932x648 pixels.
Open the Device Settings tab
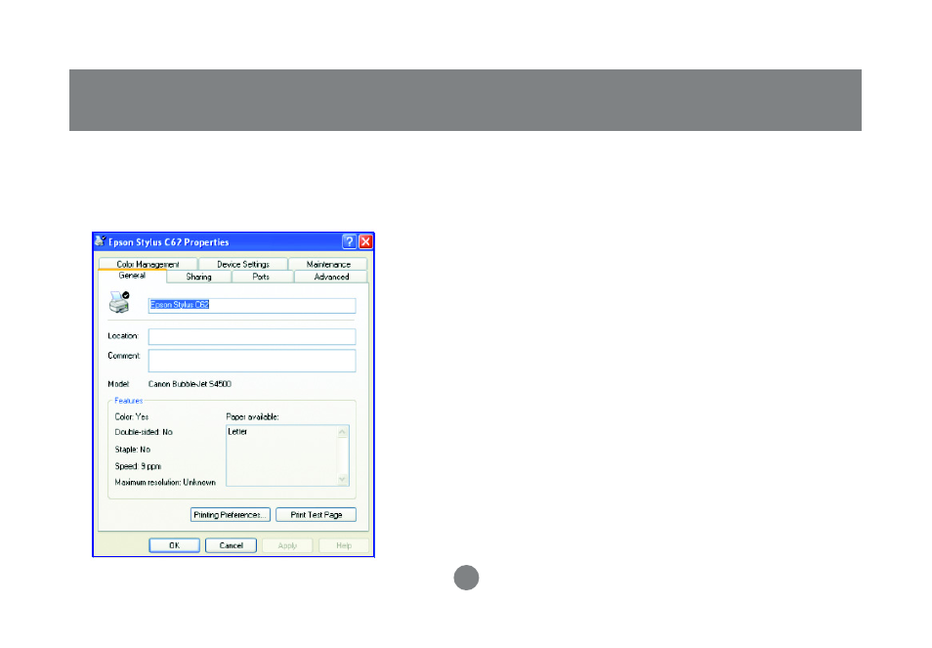243,264
